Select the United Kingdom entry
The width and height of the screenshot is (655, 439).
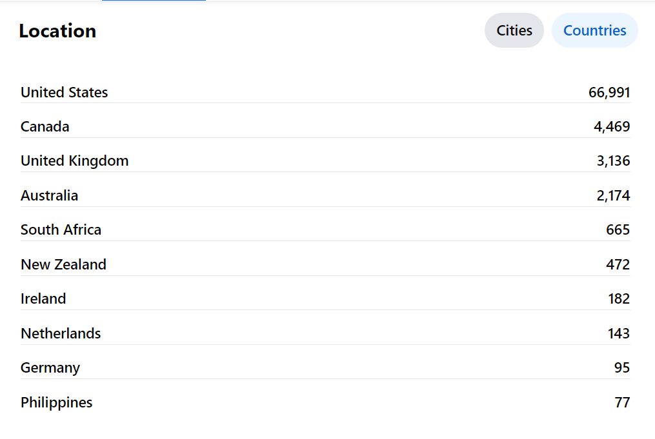click(x=74, y=161)
